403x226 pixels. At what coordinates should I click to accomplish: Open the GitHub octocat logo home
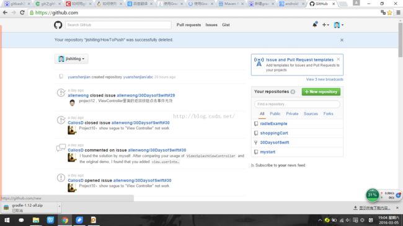(58, 25)
